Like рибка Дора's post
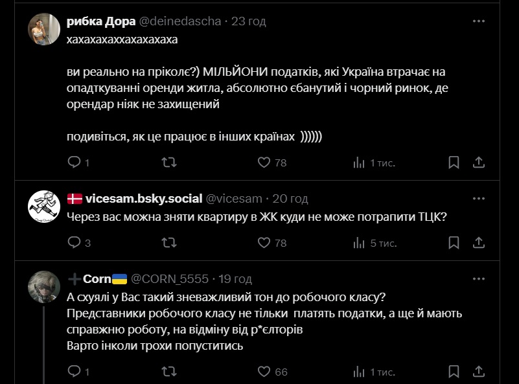Image resolution: width=519 pixels, height=384 pixels. 264,162
